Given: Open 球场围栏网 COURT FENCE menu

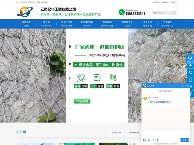Looking at the screenshot, I should [x=107, y=24].
